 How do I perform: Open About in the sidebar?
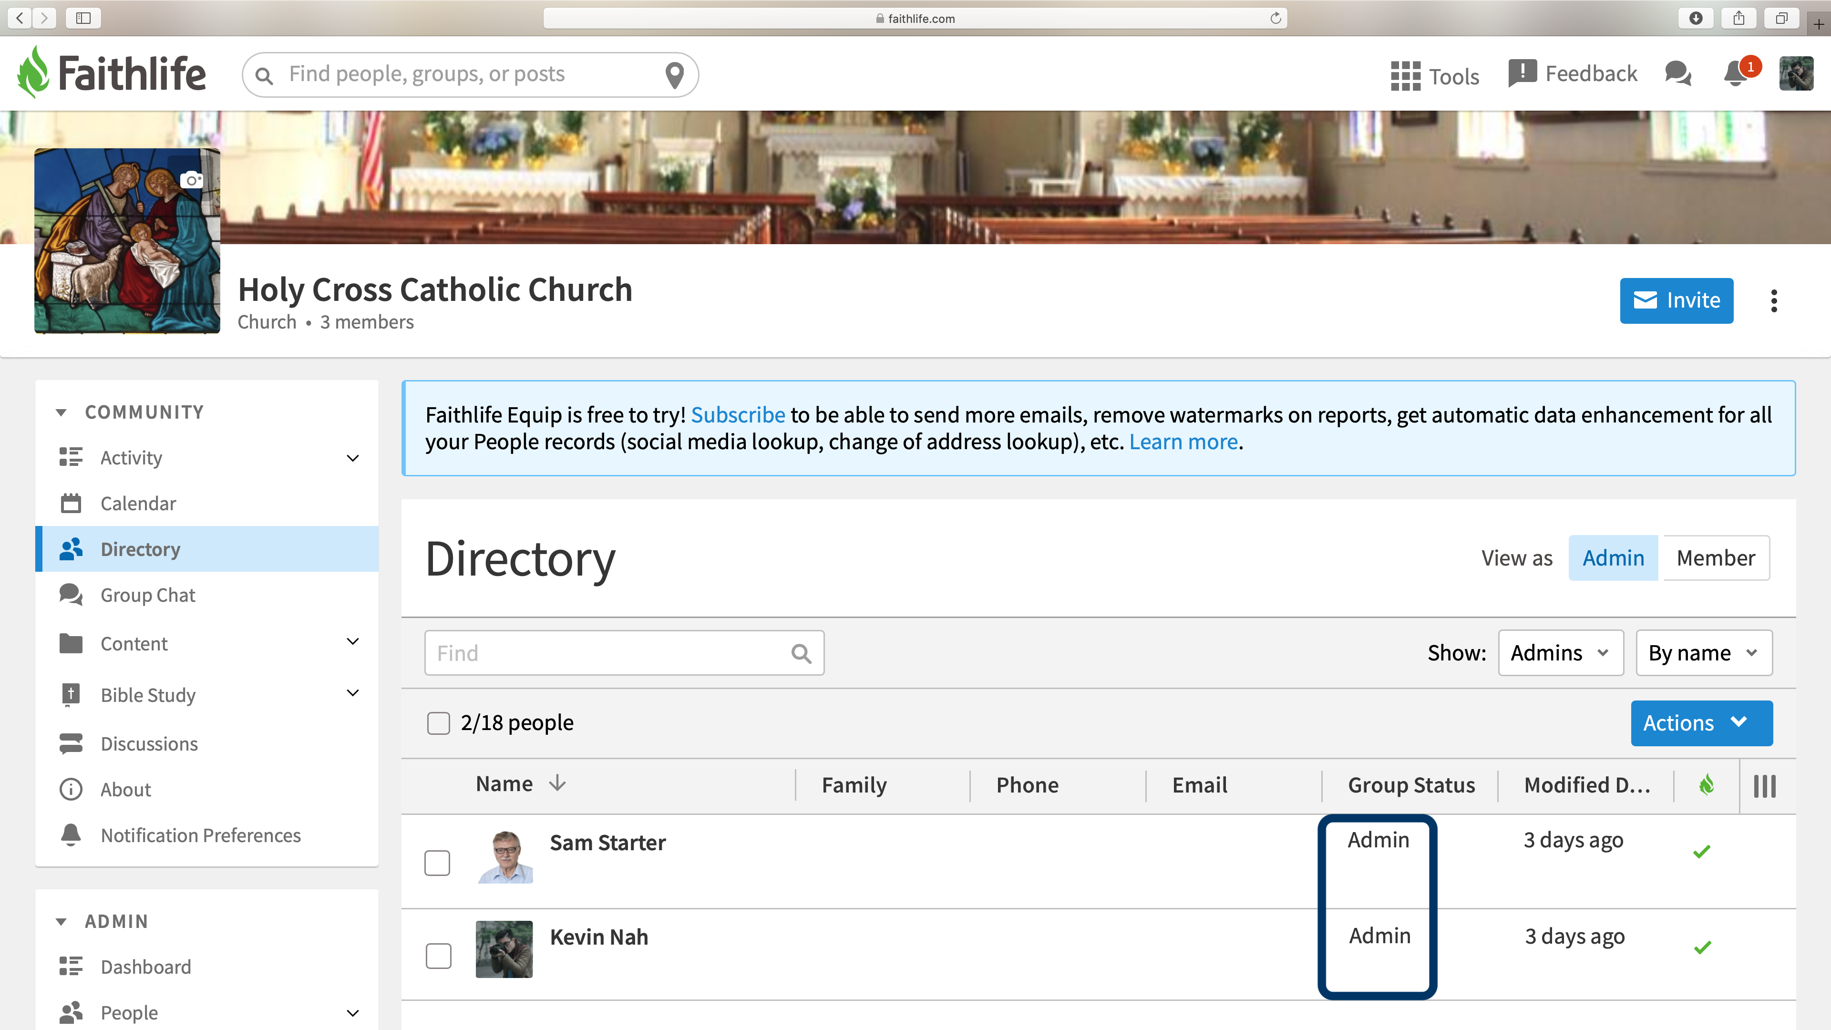pos(126,790)
